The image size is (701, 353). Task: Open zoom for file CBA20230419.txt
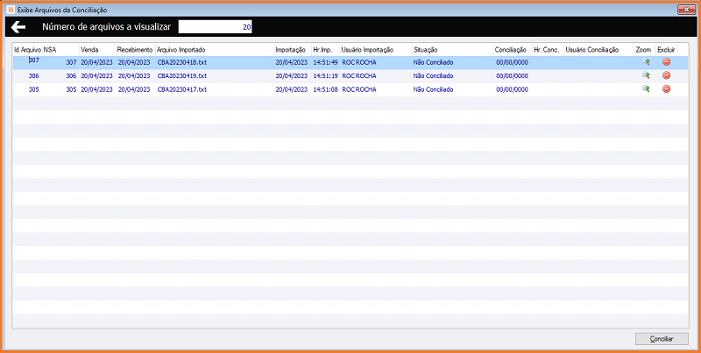pos(646,75)
